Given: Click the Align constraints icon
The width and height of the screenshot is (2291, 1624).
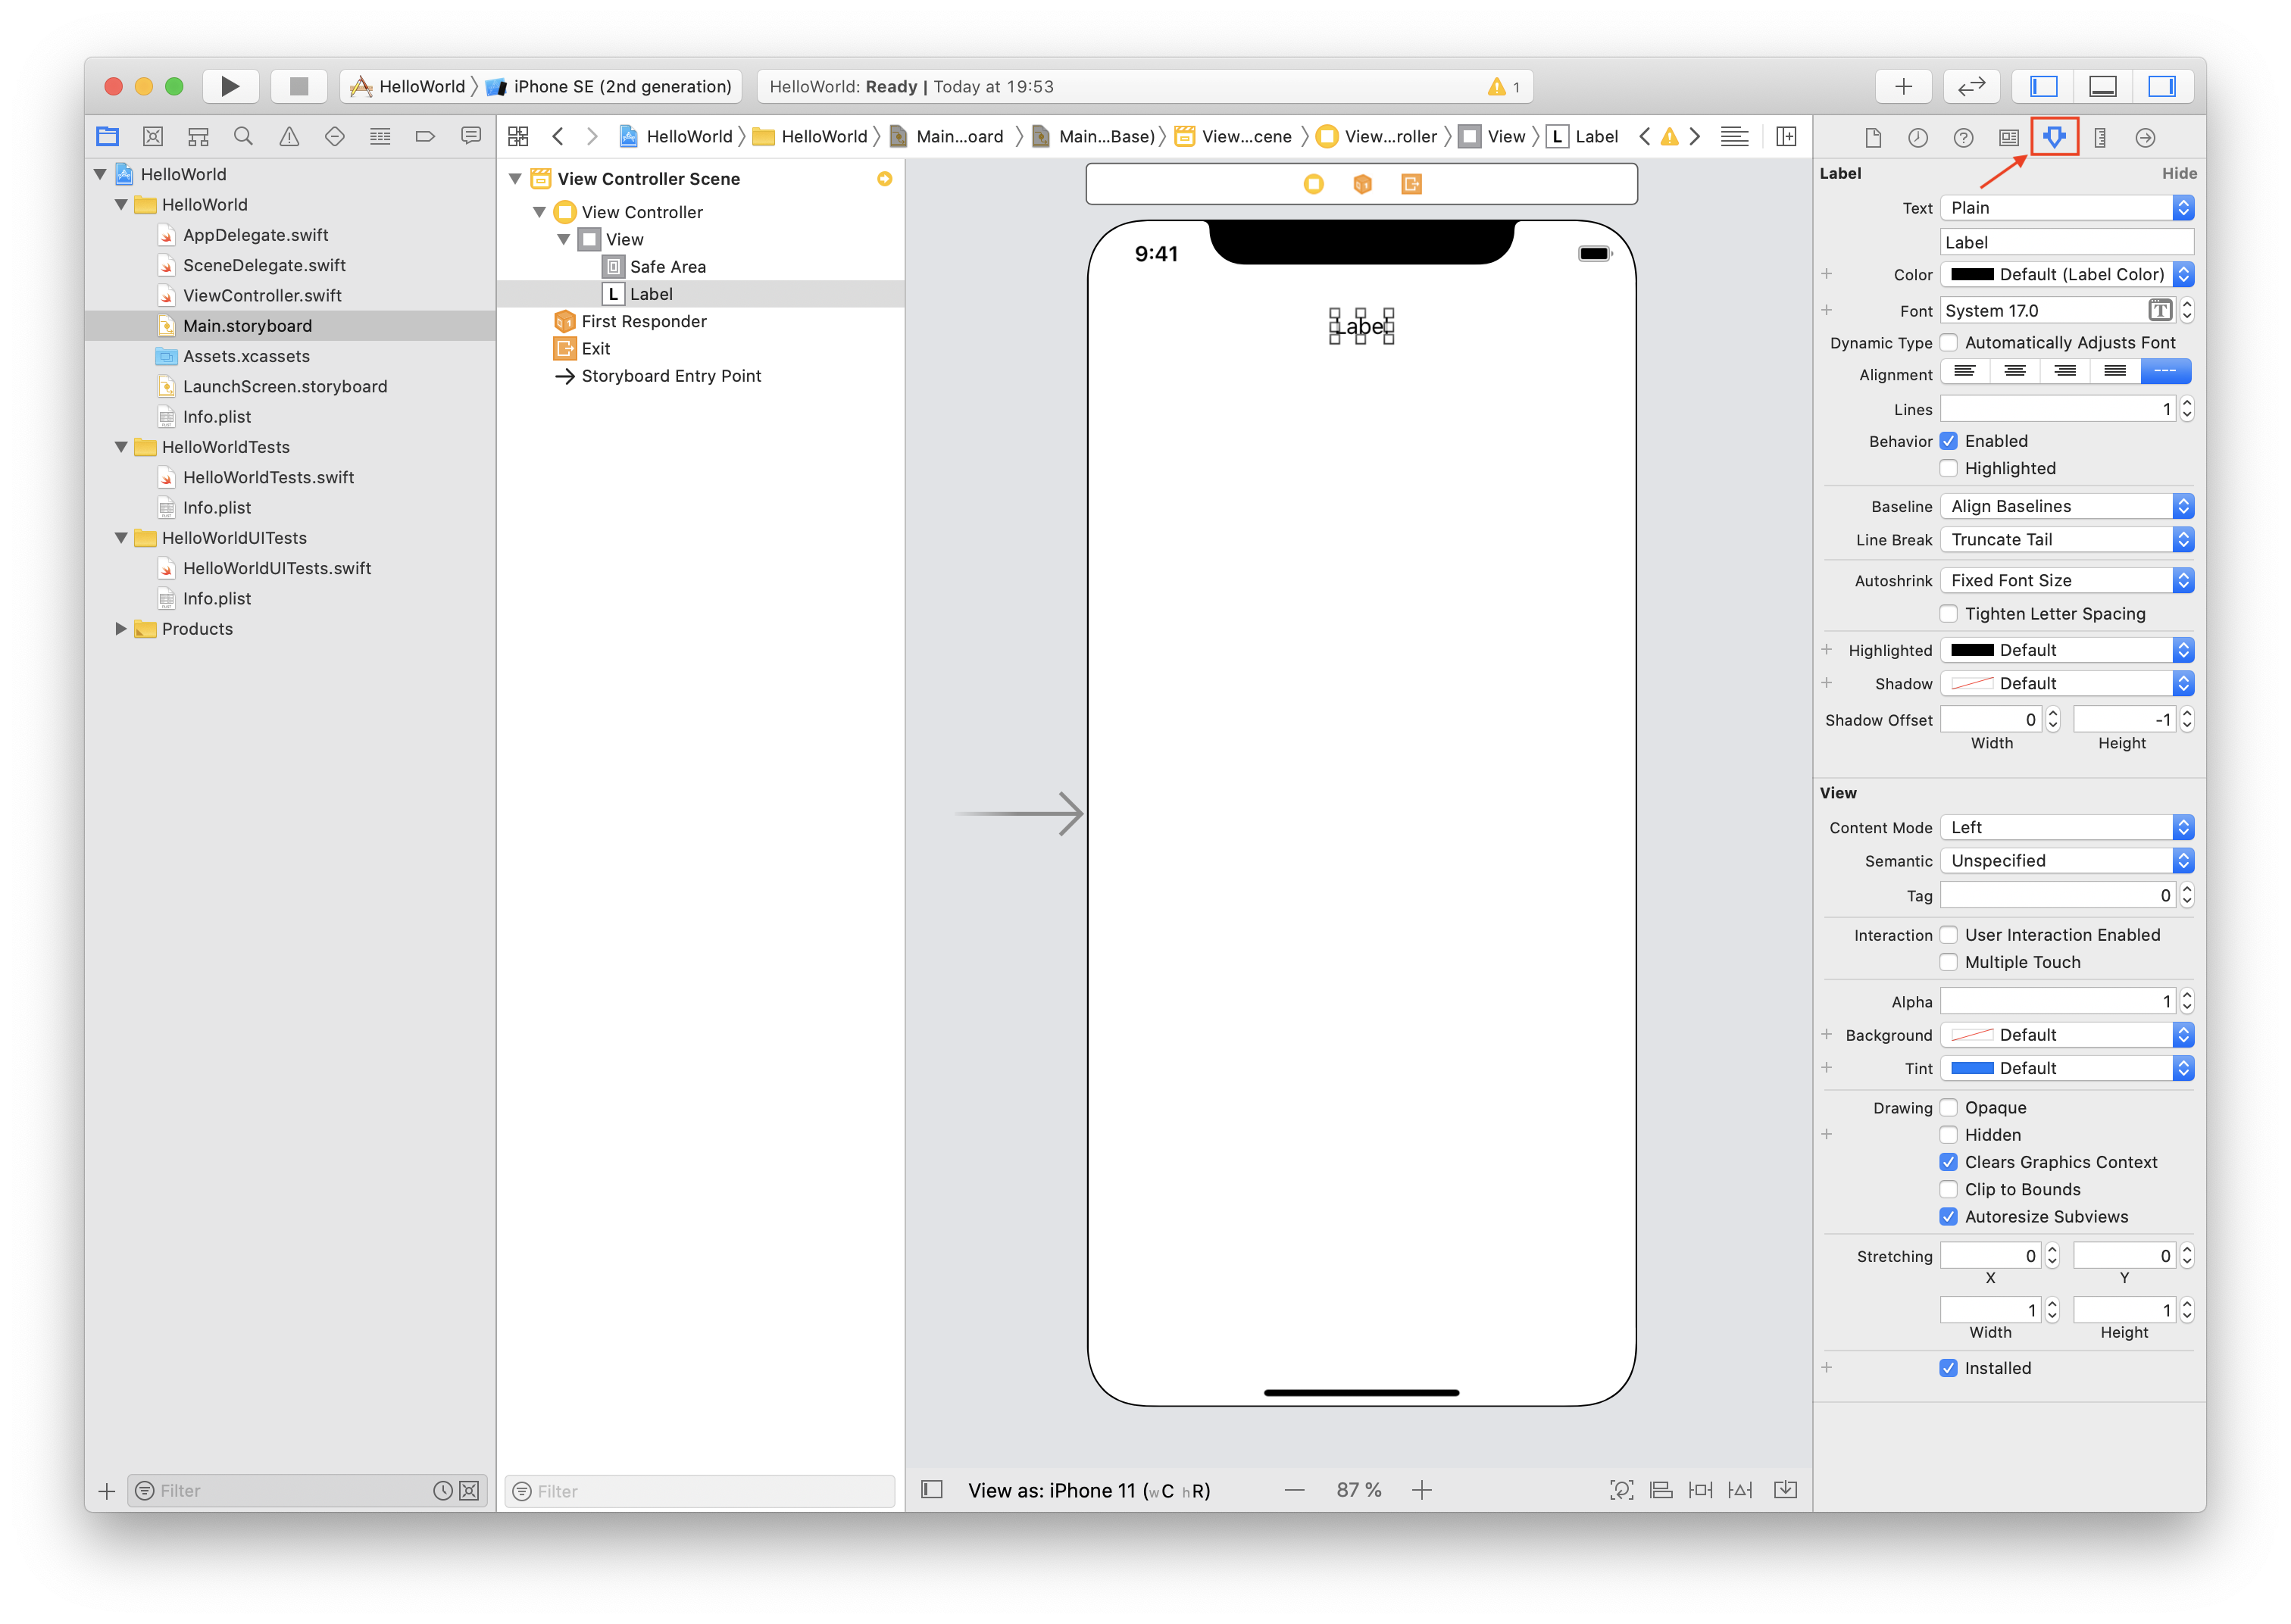Looking at the screenshot, I should (1661, 1490).
